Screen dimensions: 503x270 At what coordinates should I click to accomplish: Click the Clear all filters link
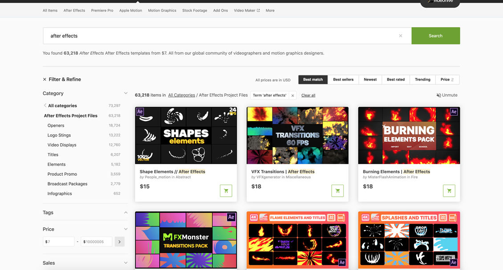308,95
